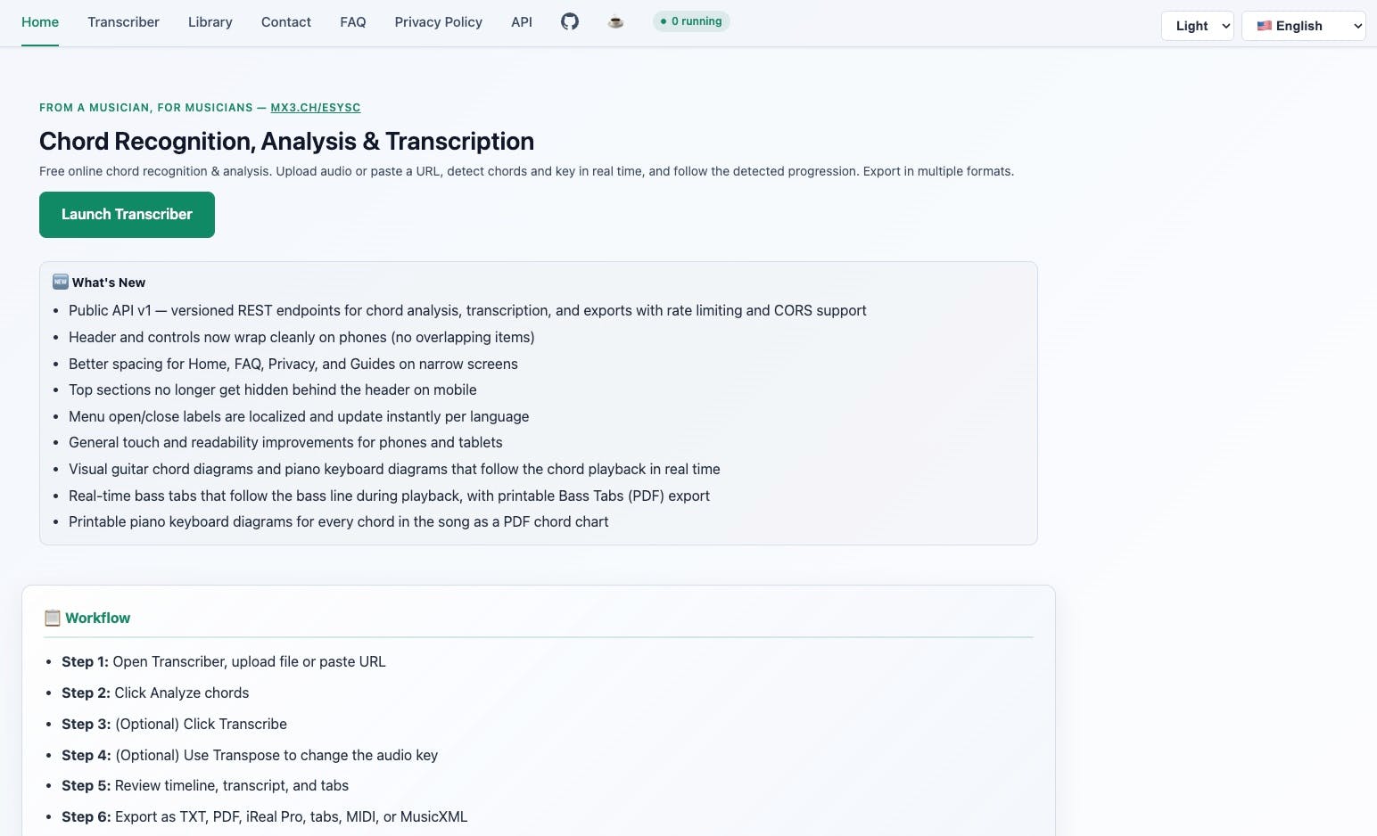1377x836 pixels.
Task: Launch the Transcriber with the green button
Action: [127, 215]
